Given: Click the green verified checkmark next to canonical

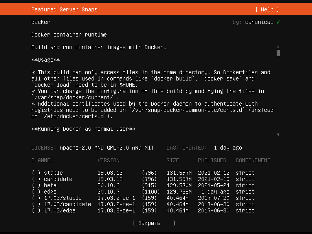Looking at the screenshot, I should point(278,22).
